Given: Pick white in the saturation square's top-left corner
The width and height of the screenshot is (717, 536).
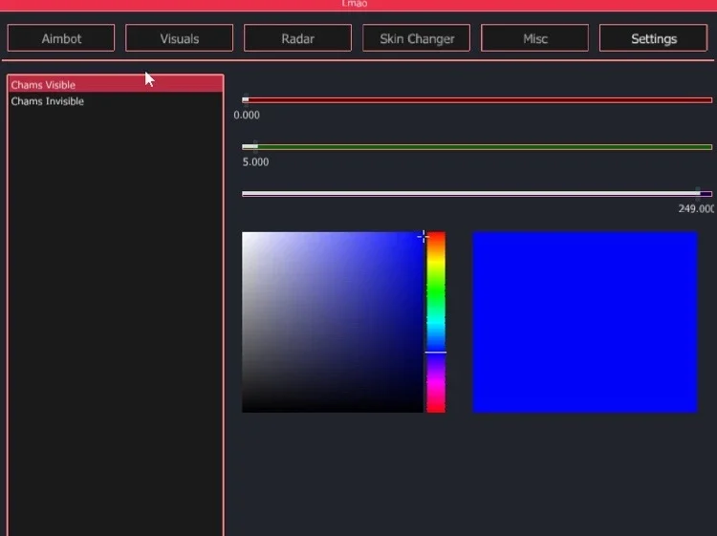Looking at the screenshot, I should 244,234.
